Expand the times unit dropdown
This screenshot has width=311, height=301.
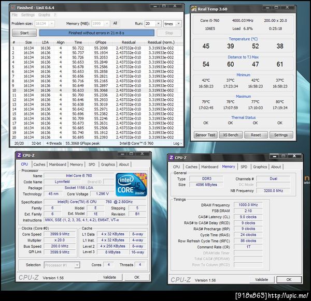coord(178,24)
